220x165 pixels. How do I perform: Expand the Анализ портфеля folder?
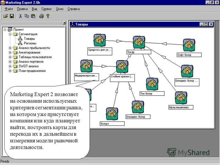tap(10, 62)
